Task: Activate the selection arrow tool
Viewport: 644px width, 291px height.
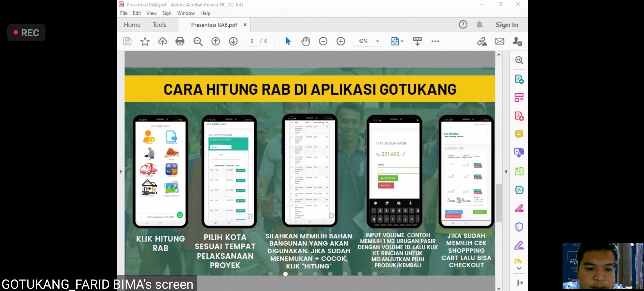Action: coord(288,41)
